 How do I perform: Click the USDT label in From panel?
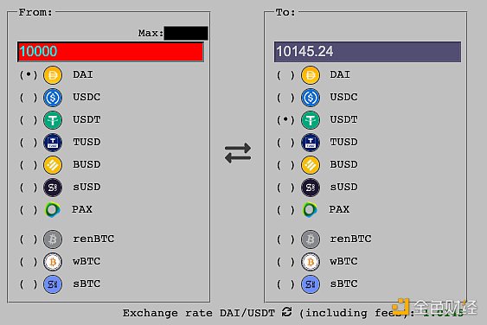[87, 119]
